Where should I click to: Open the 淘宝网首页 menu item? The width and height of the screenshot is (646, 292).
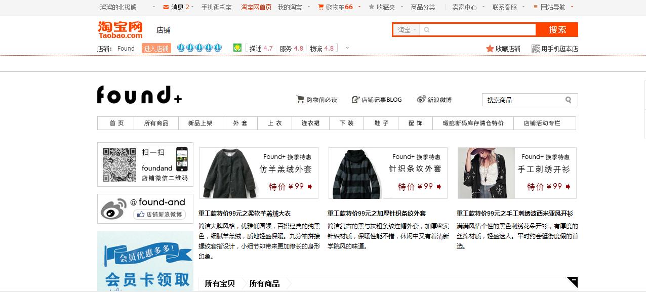[256, 7]
